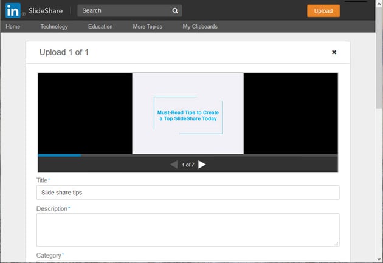Click the Category field label
The width and height of the screenshot is (383, 263).
pos(49,256)
